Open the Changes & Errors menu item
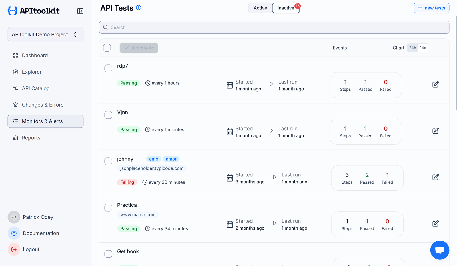The width and height of the screenshot is (457, 266). pyautogui.click(x=43, y=105)
